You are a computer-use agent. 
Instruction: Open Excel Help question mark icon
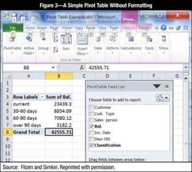(x=163, y=28)
